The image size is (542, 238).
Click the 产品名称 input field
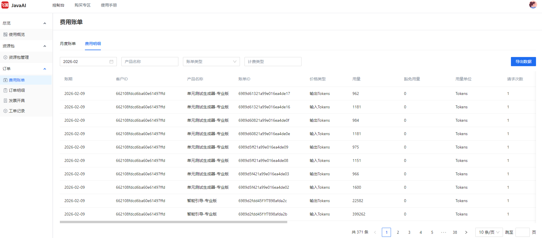coord(150,62)
